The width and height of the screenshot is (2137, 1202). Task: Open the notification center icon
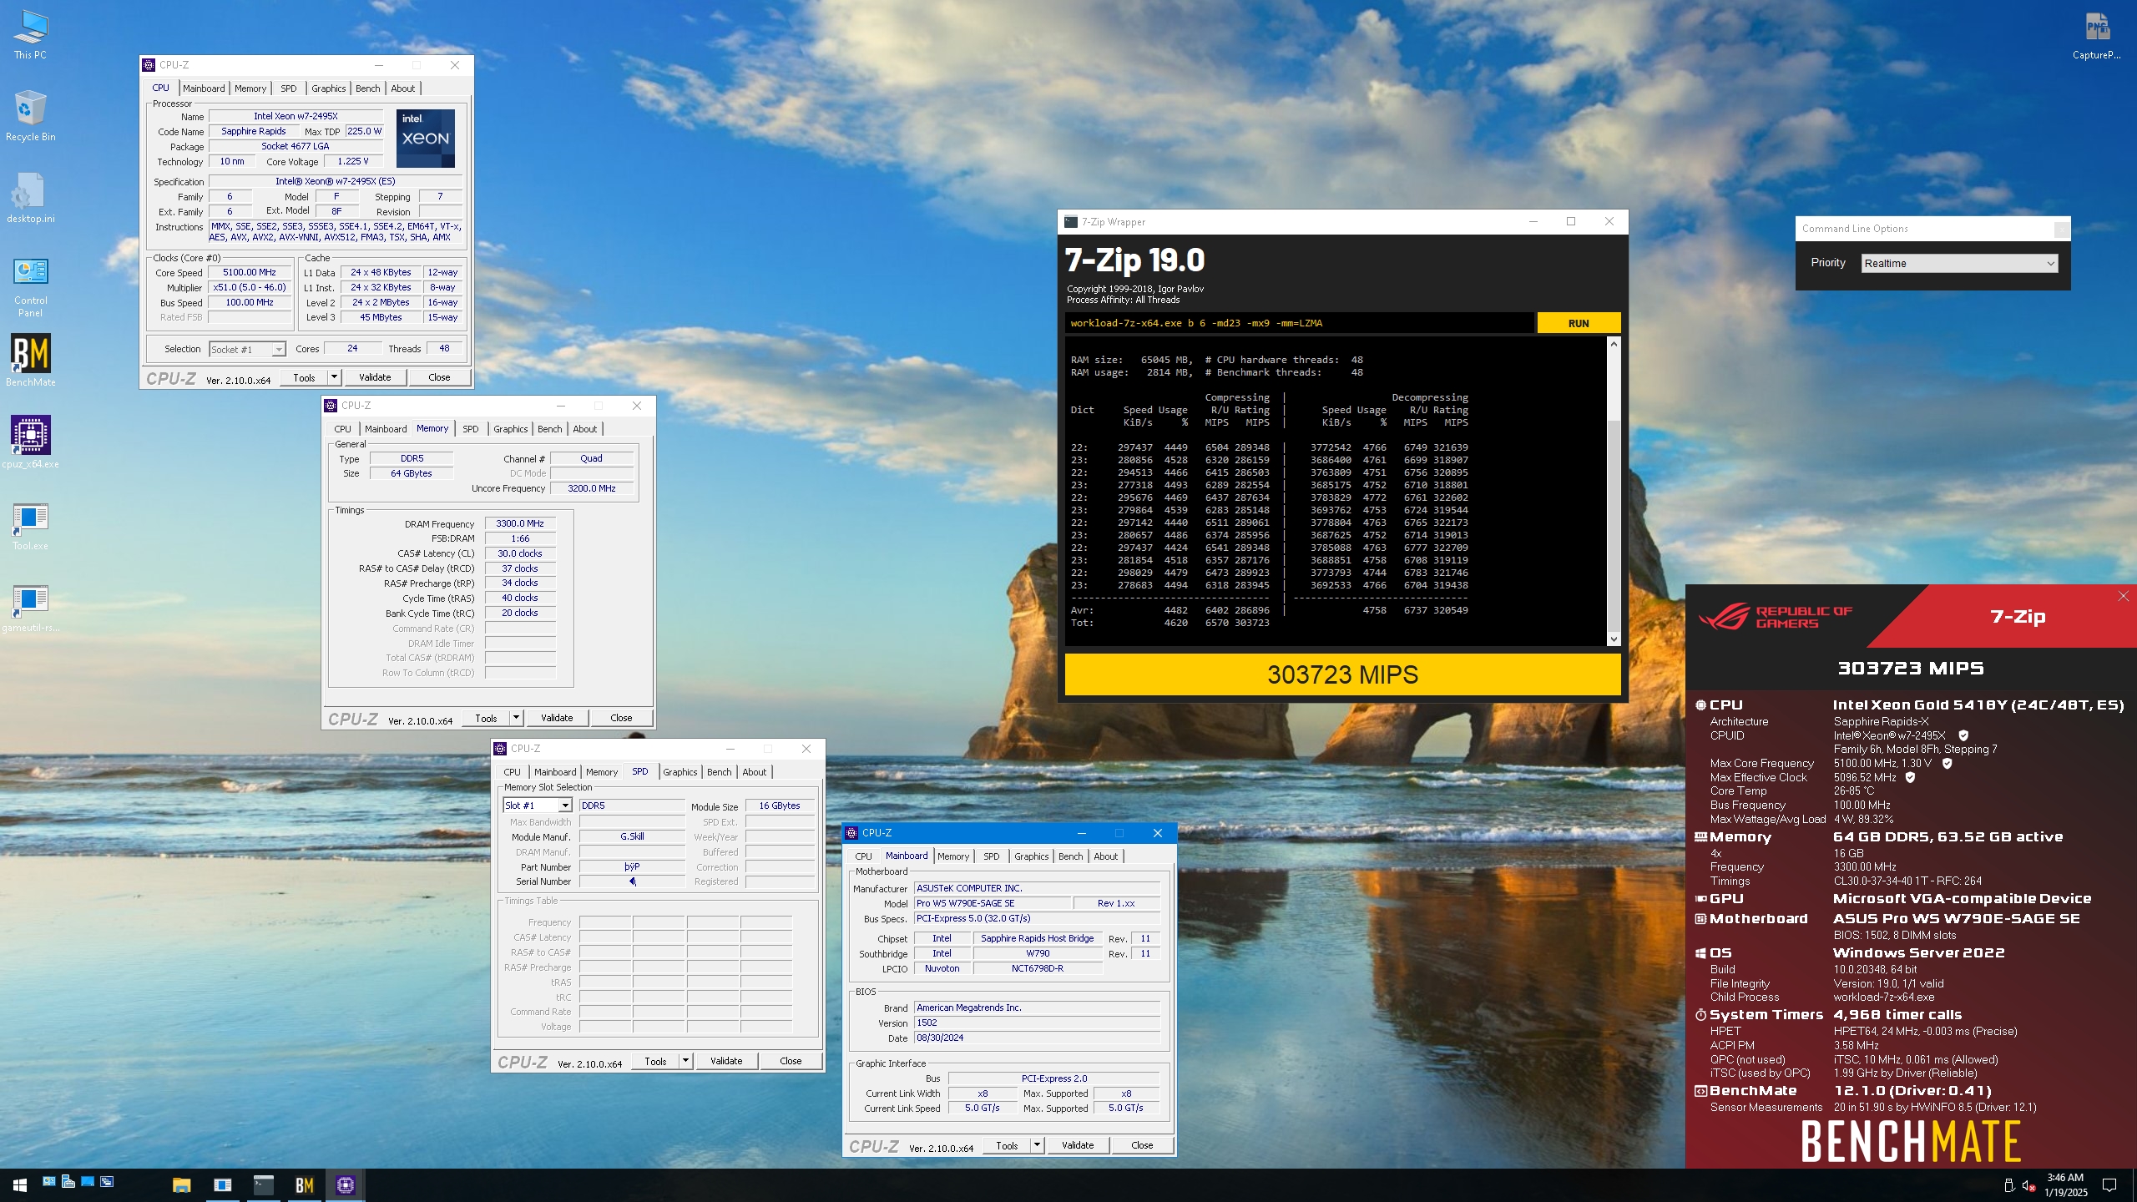2109,1184
